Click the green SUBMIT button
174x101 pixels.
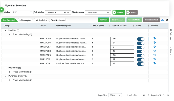(x=119, y=12)
